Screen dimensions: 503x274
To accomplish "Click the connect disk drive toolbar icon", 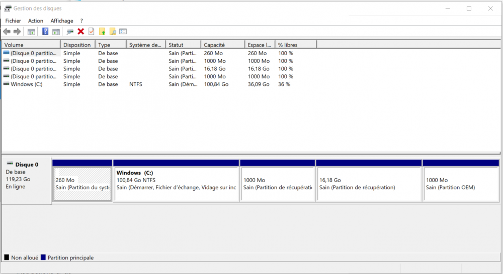I will (70, 32).
